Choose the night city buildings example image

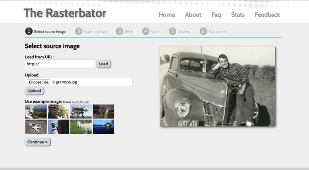pos(103,111)
